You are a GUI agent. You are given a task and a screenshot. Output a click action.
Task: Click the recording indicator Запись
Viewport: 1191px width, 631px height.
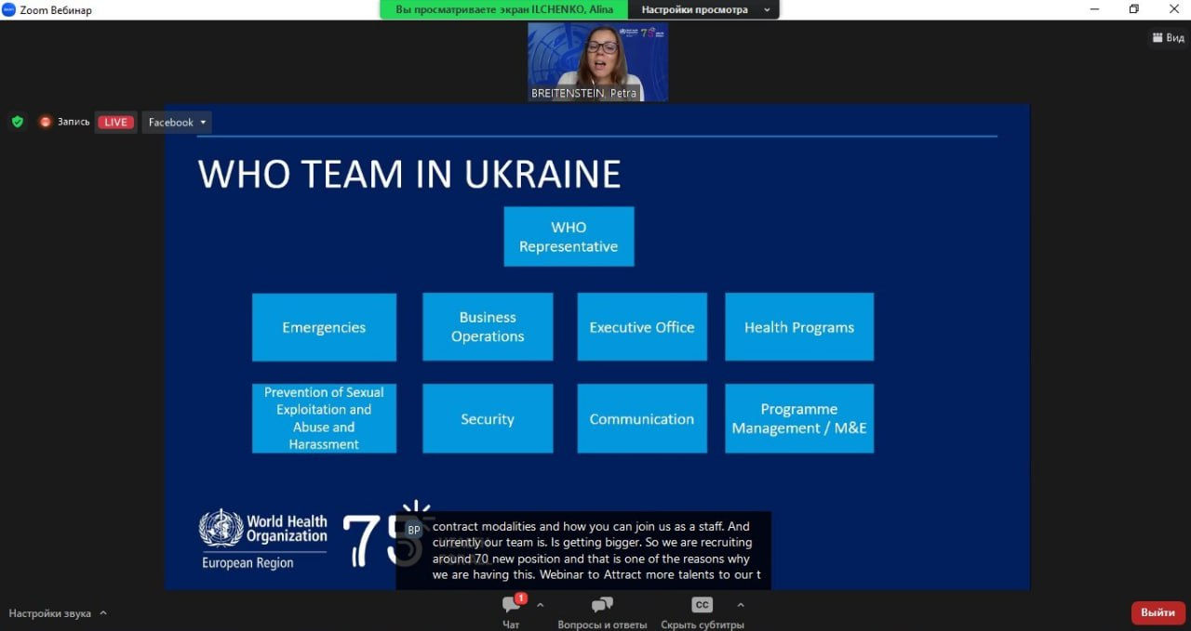click(x=64, y=122)
